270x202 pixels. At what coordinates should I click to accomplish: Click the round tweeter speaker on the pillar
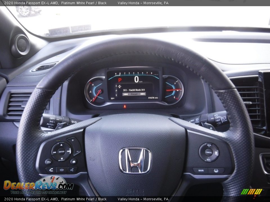[21, 45]
